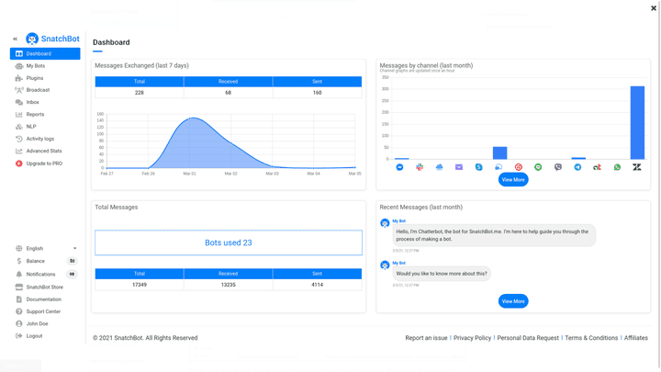Click Logout in the sidebar
Screen dimensions: 661x372
(34, 336)
